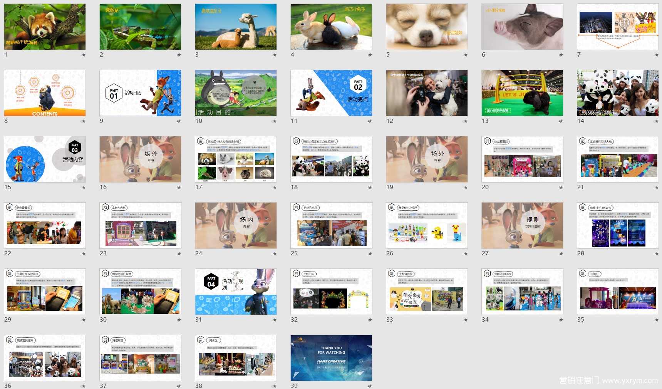
Task: Select slide 26 building blocks thumbnail
Action: (x=427, y=225)
